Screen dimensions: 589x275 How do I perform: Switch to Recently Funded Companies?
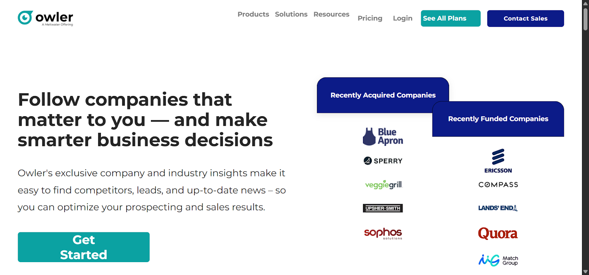498,119
